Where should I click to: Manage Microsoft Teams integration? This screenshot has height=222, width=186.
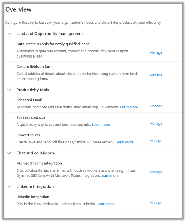(155, 172)
